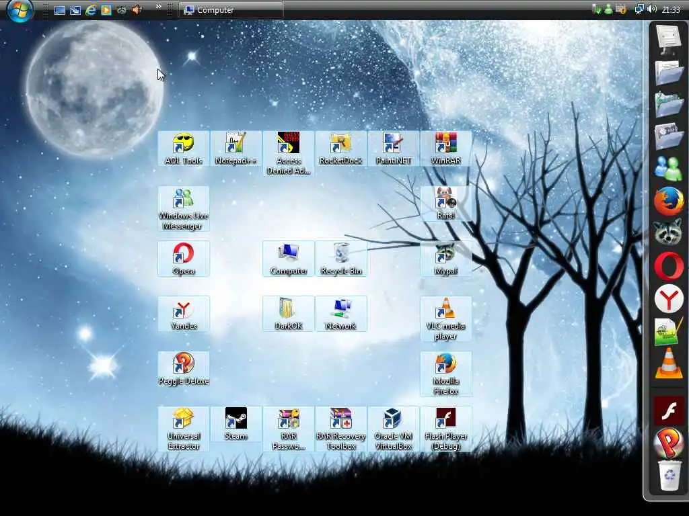This screenshot has height=516, width=689.
Task: Select the Recycle Bin desktop icon
Action: tap(340, 259)
